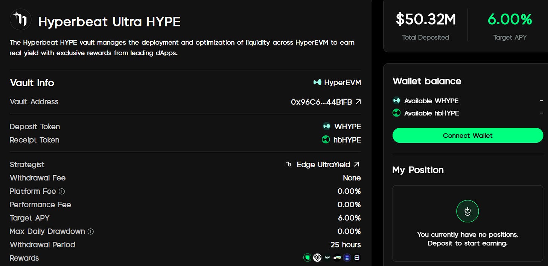Click the Rewards row label
This screenshot has height=266, width=548.
click(24, 258)
